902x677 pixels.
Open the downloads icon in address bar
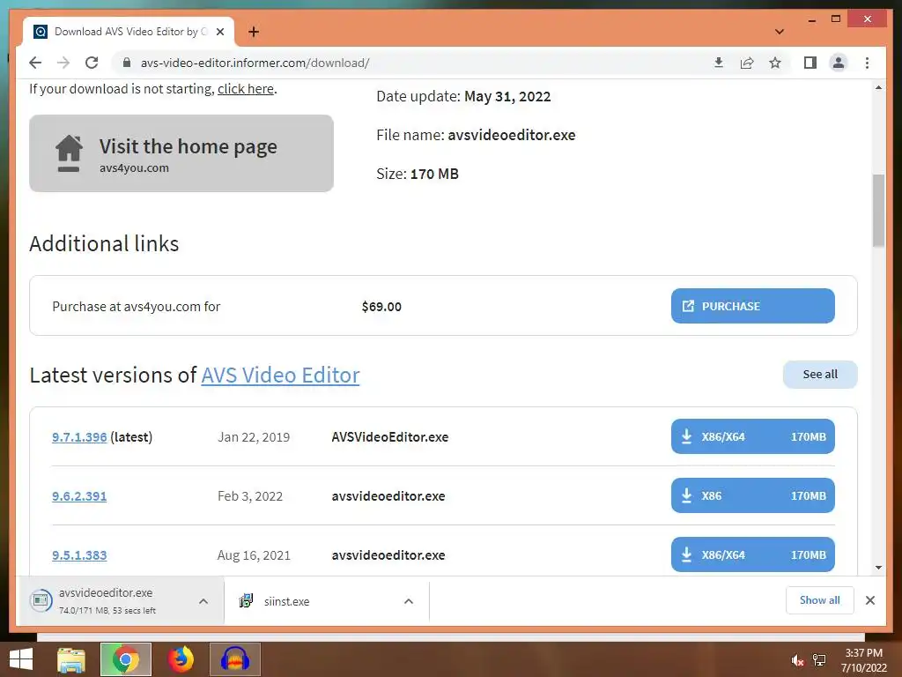[719, 63]
